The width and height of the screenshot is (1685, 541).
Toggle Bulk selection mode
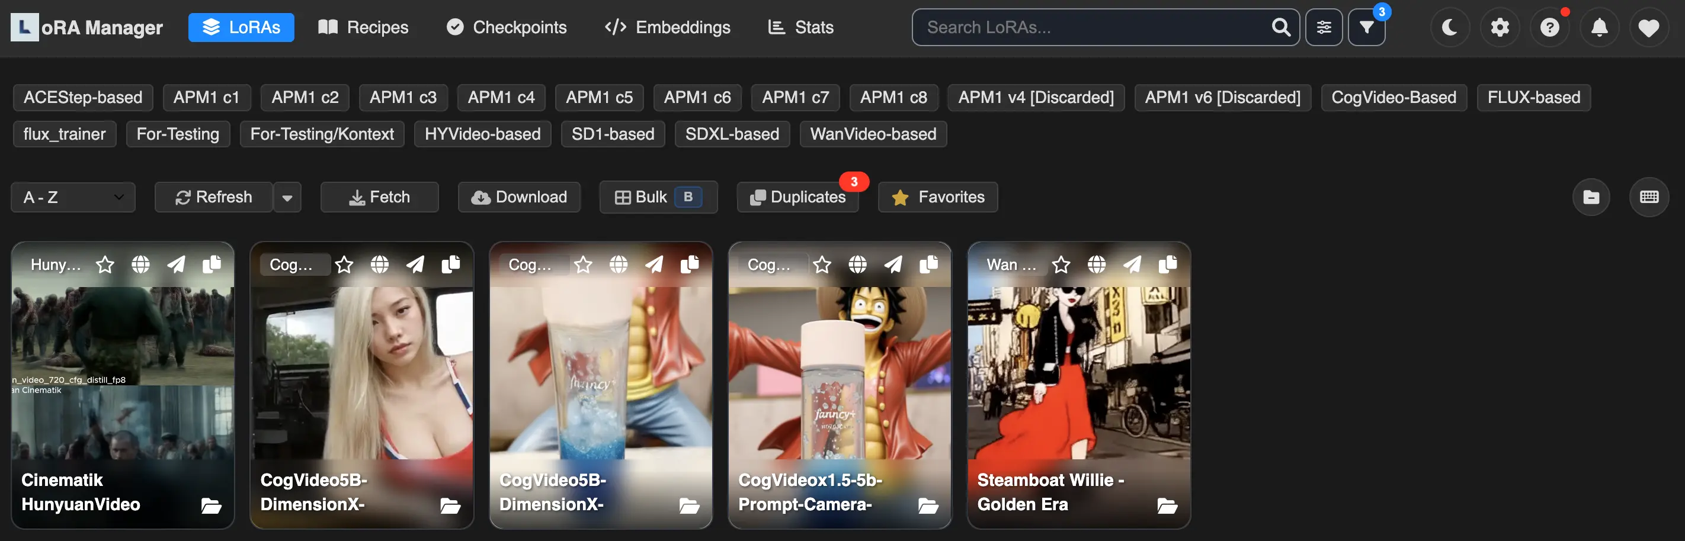pos(658,197)
